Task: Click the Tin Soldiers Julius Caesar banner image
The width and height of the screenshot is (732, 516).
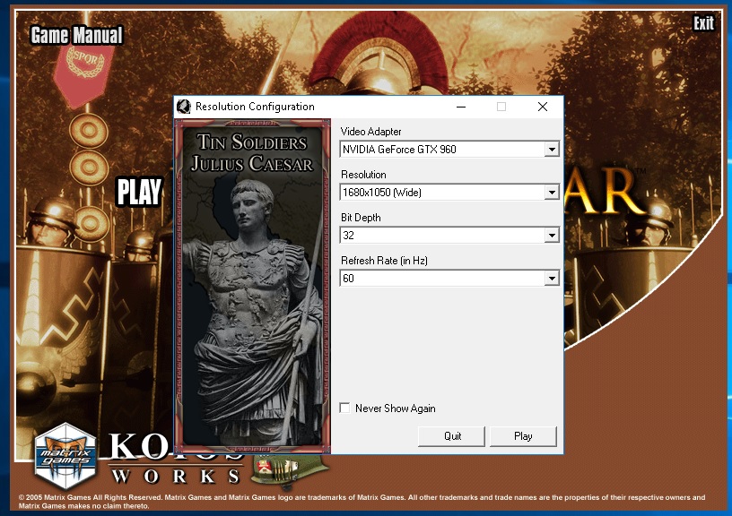Action: pos(252,286)
